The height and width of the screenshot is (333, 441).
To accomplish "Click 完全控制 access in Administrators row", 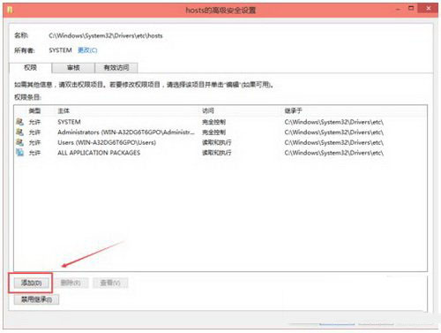I will tap(213, 132).
